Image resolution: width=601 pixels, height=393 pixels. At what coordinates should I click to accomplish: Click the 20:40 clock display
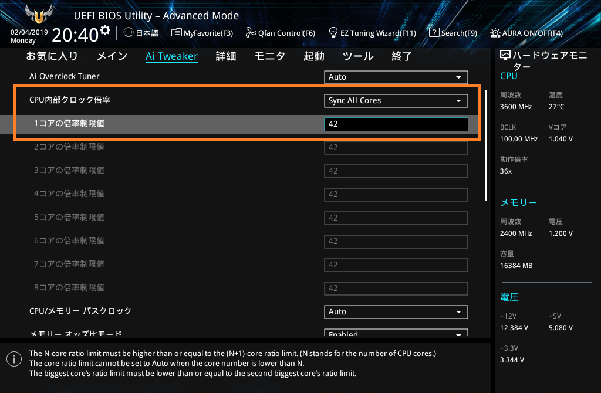pyautogui.click(x=75, y=35)
